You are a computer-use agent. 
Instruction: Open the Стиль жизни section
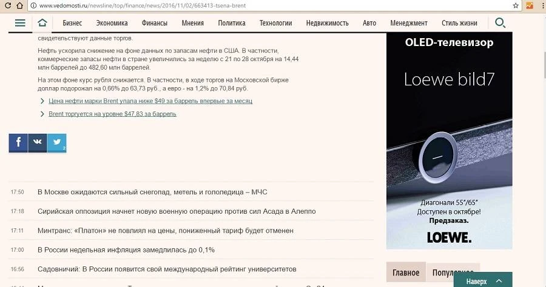click(x=459, y=23)
